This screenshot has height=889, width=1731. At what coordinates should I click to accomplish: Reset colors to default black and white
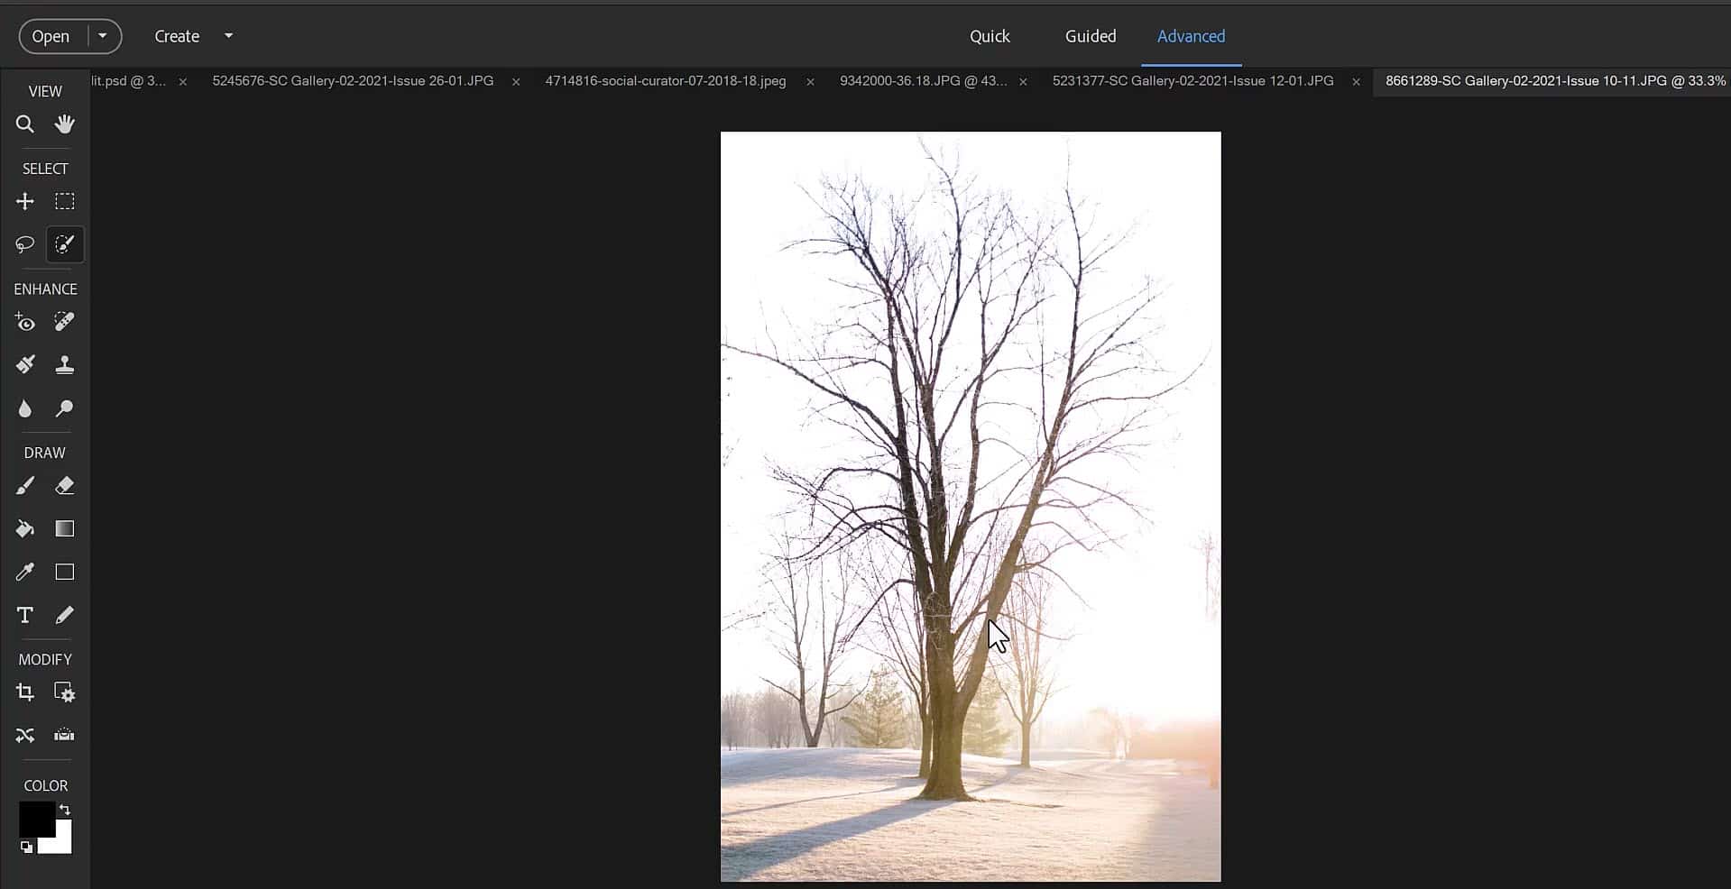click(26, 848)
